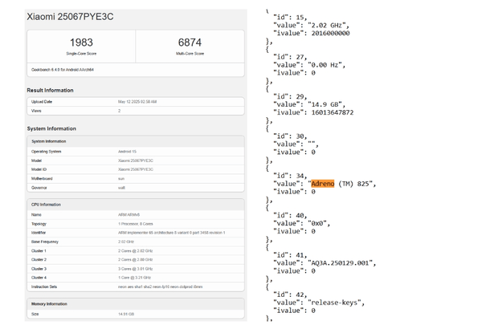Click the '"id": 40' JSON line
Viewport: 482px width, 325px height.
point(290,216)
